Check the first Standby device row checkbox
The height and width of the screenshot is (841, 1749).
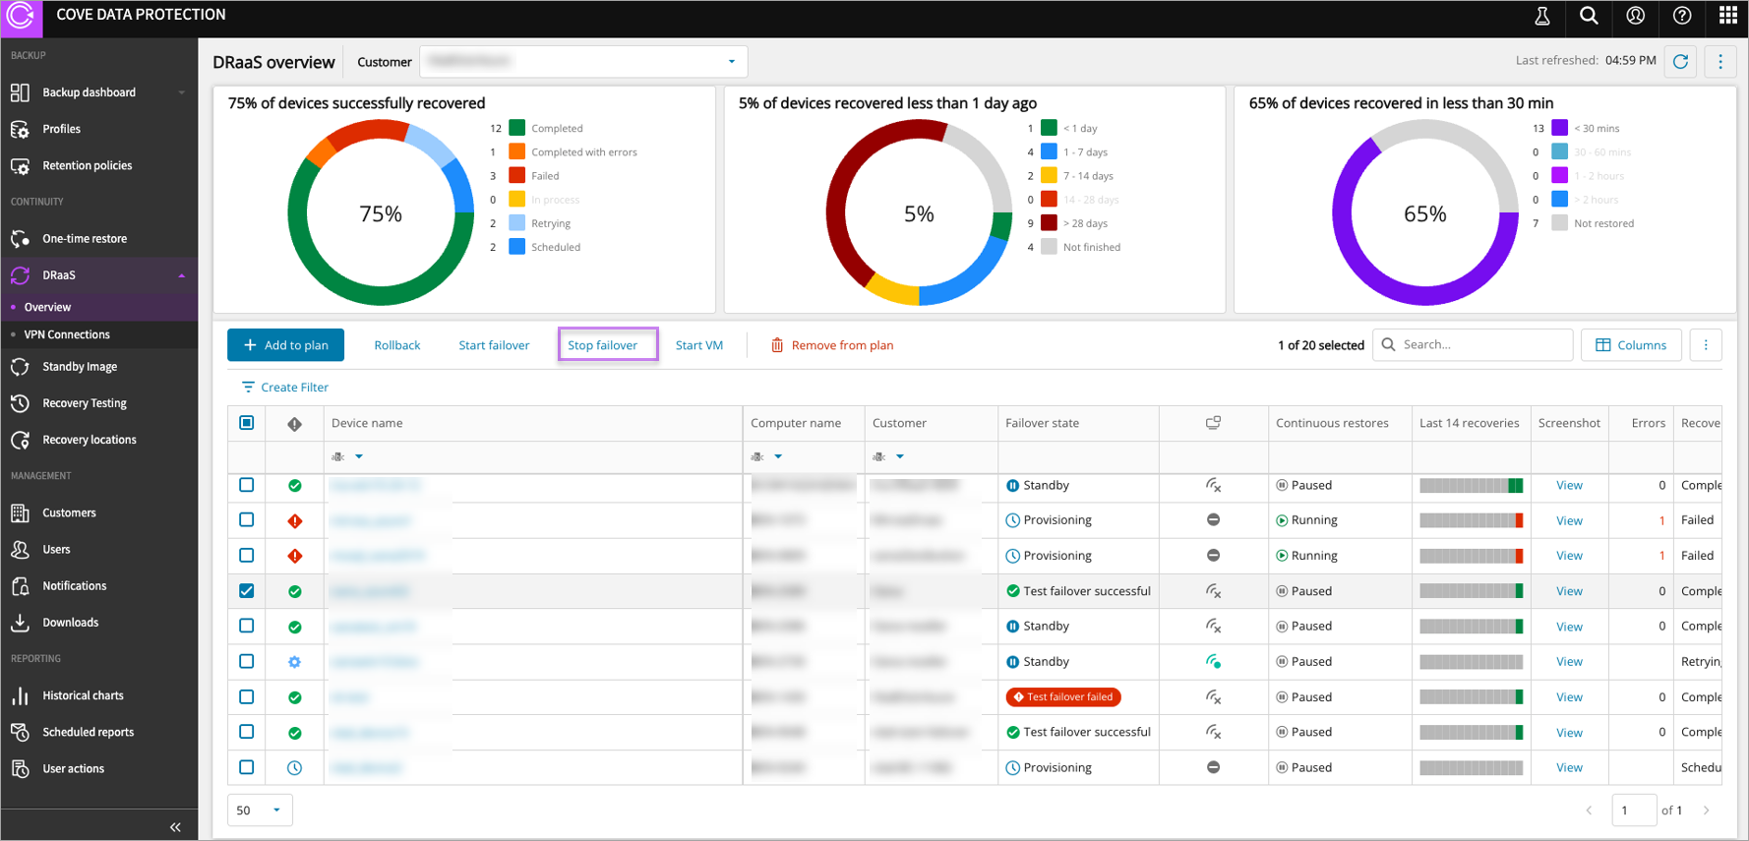[x=247, y=485]
